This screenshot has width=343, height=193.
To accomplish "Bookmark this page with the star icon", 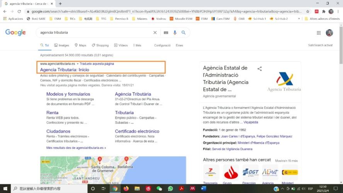I will pos(308,11).
